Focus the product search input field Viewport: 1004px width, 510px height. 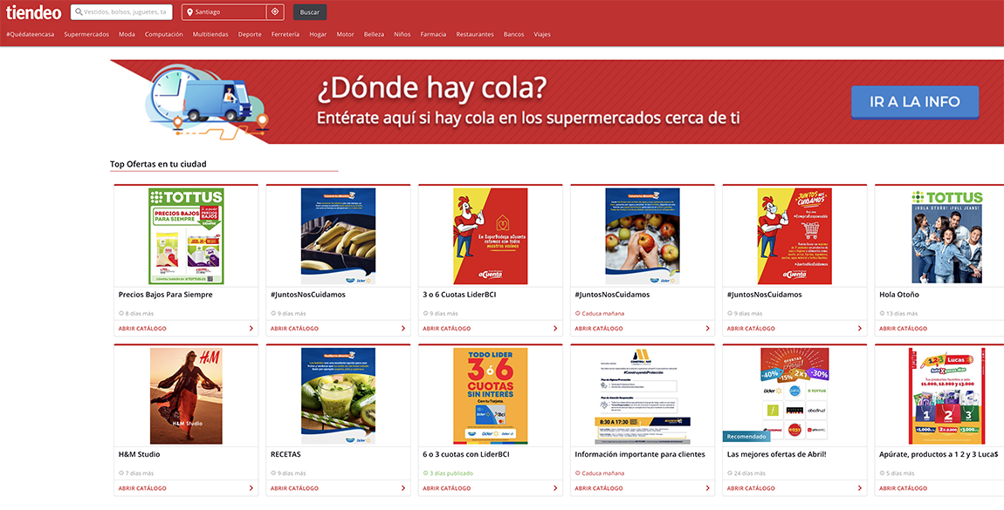click(121, 12)
